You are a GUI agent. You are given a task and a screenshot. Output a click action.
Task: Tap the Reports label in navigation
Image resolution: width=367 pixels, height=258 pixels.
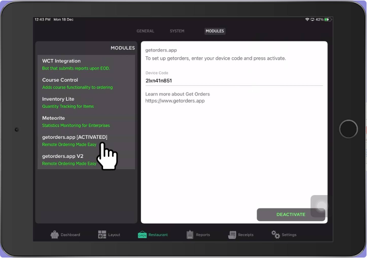203,235
